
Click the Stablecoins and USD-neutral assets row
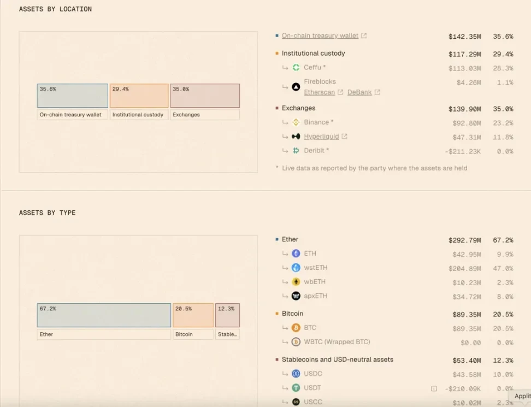coord(338,359)
